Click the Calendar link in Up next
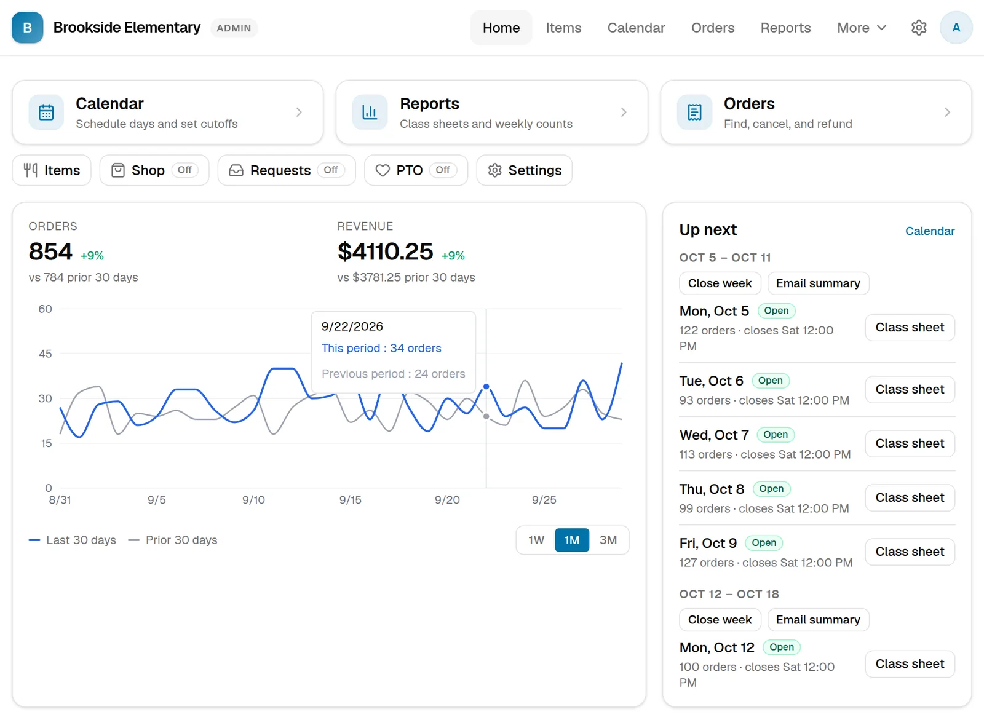Viewport: 984px width, 728px height. coord(930,231)
